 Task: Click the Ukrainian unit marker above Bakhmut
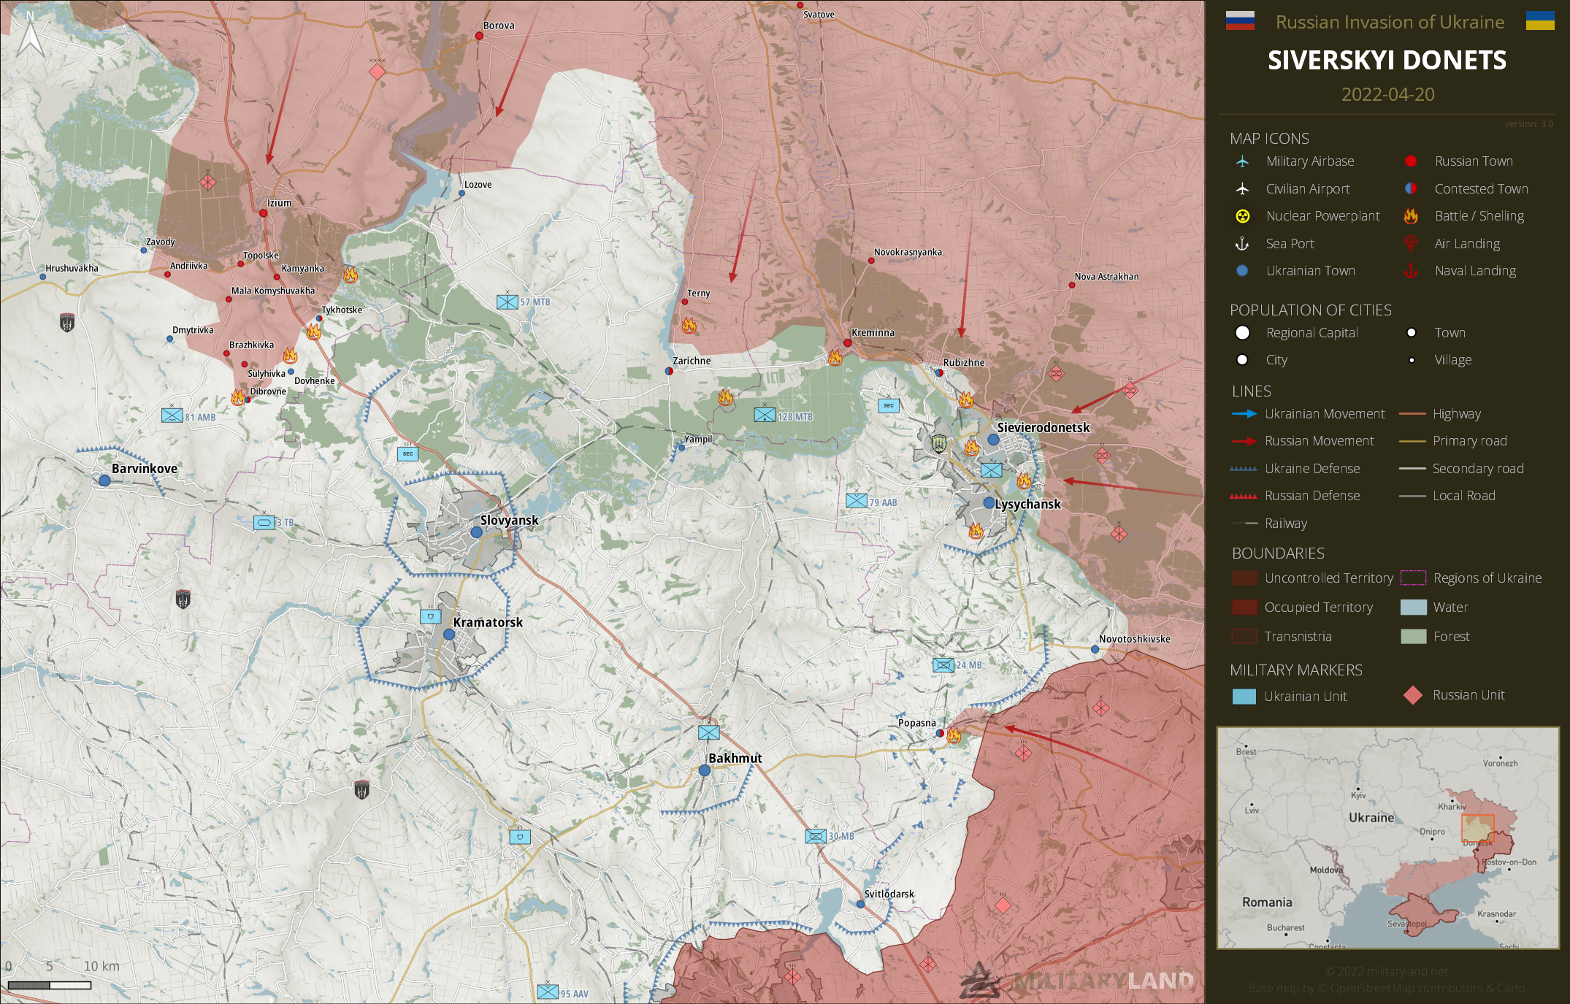point(708,732)
